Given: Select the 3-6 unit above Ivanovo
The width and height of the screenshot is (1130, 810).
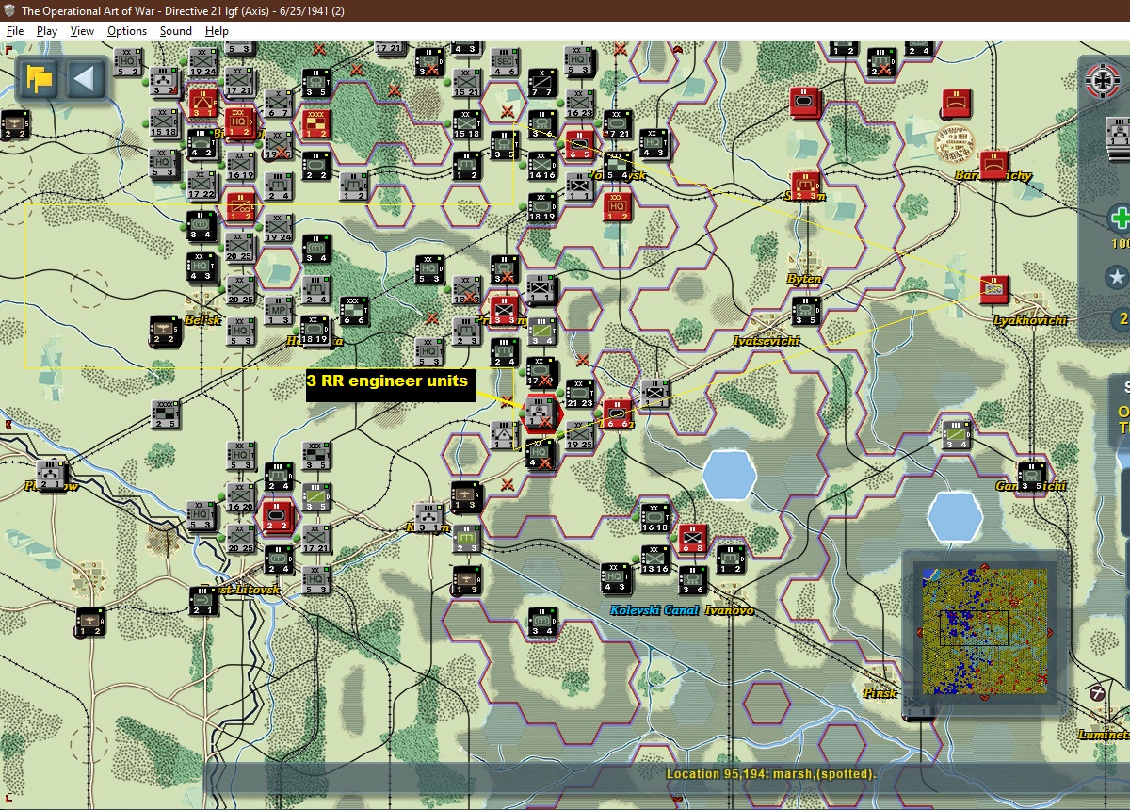Looking at the screenshot, I should [692, 579].
